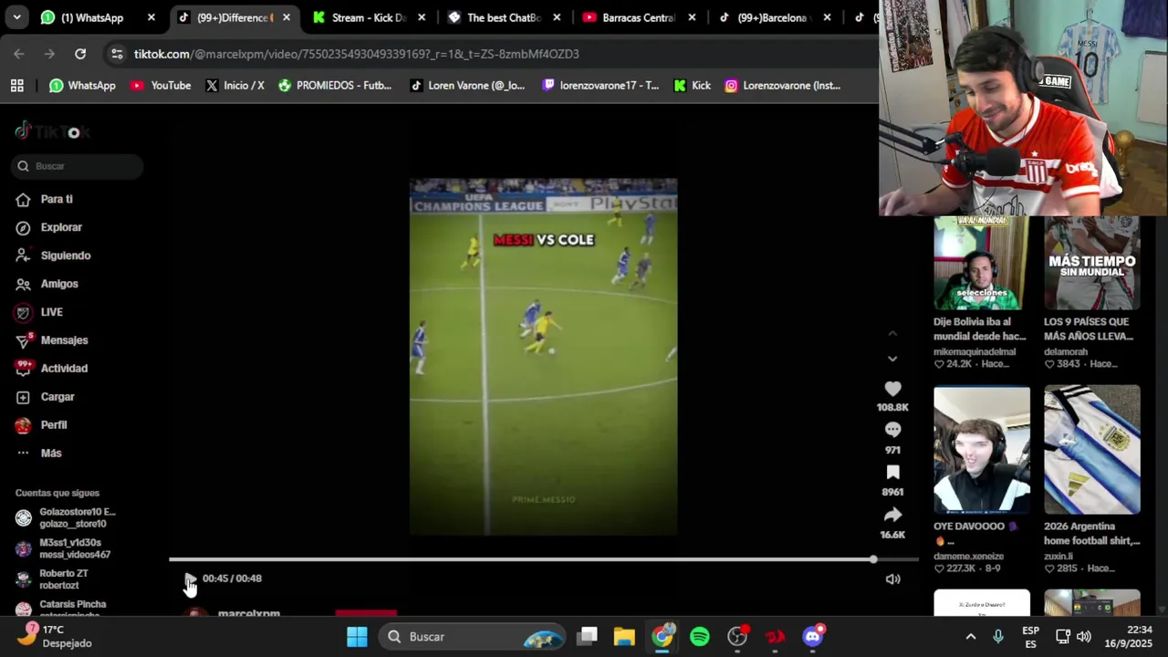
Task: Click the address bar URL
Action: point(356,54)
